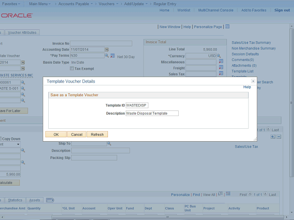The width and height of the screenshot is (294, 220).
Task: Open the Main Menu dropdown
Action: click(x=40, y=4)
